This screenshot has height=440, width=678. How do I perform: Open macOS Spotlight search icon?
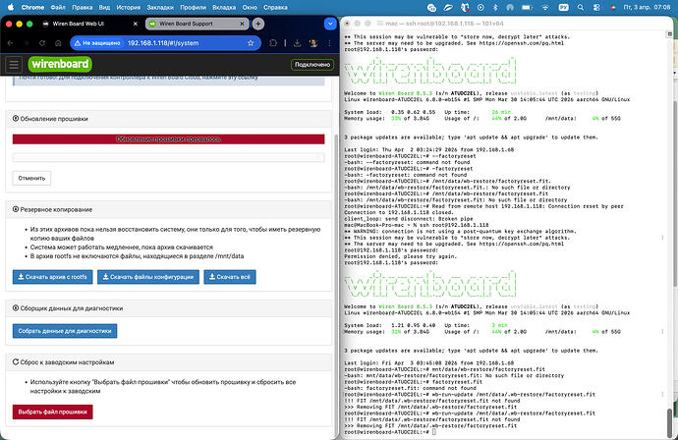pos(581,7)
